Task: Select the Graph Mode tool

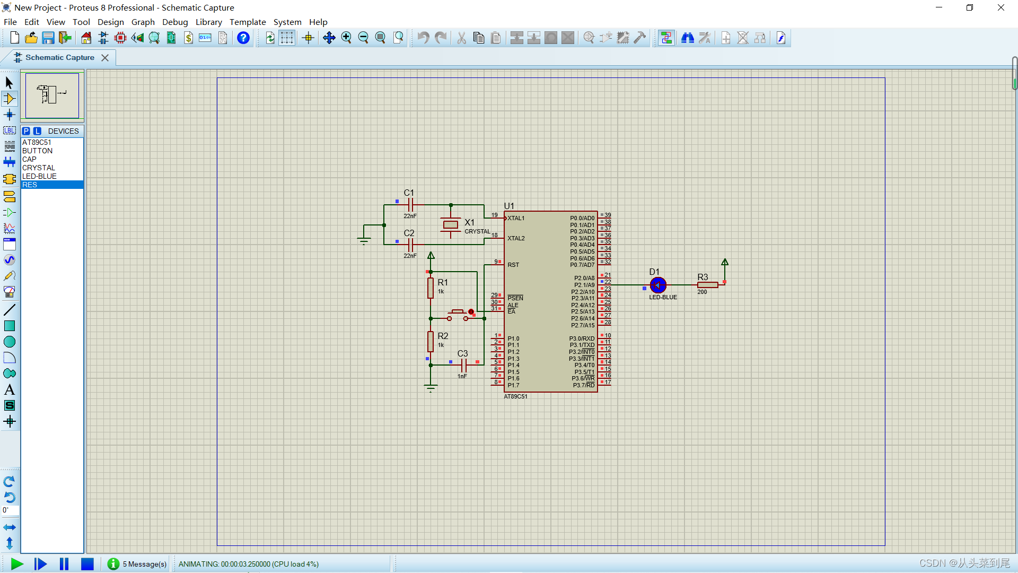Action: pyautogui.click(x=9, y=228)
